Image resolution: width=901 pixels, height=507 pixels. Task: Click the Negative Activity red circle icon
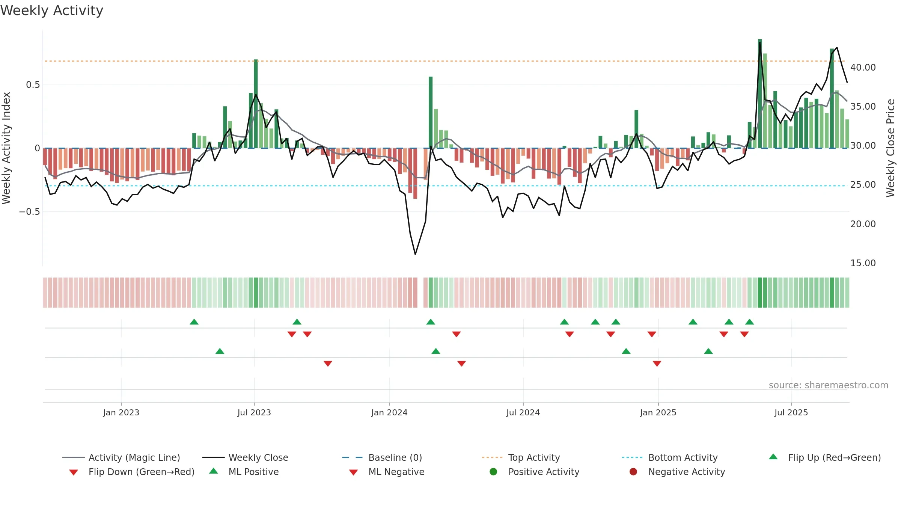(633, 472)
